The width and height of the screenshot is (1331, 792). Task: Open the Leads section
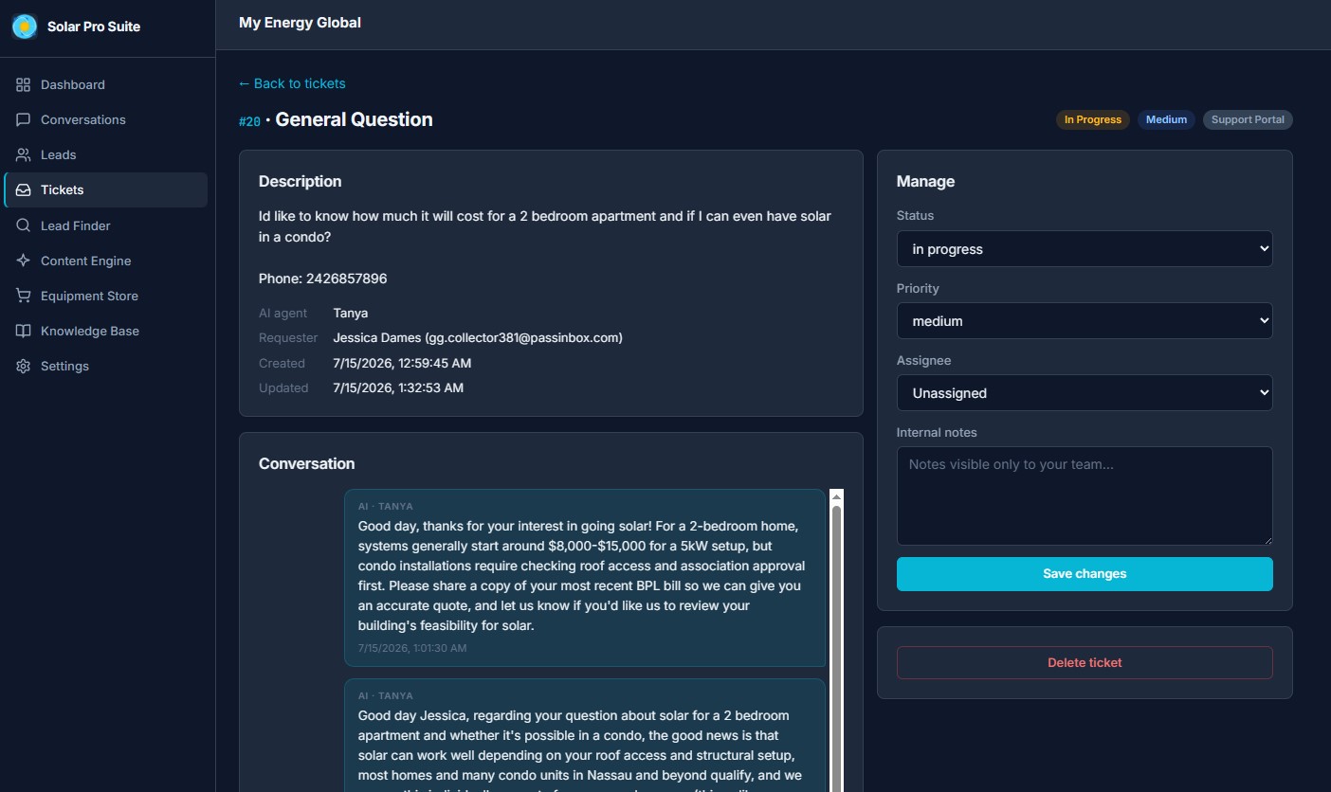[x=106, y=154]
